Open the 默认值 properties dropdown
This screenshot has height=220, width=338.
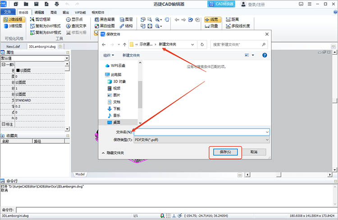click(x=67, y=58)
